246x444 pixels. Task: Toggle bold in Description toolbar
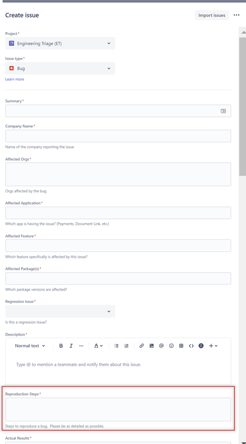pos(61,346)
